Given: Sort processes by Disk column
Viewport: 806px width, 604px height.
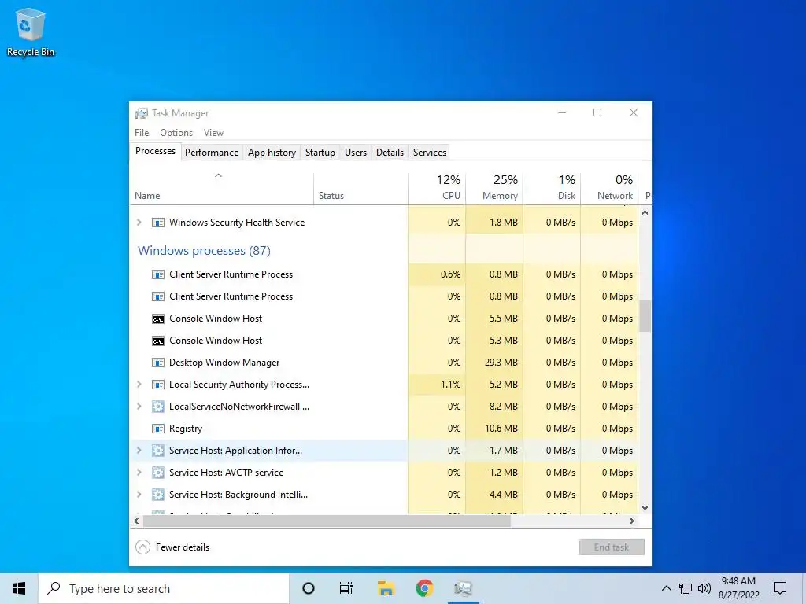Looking at the screenshot, I should (x=552, y=187).
